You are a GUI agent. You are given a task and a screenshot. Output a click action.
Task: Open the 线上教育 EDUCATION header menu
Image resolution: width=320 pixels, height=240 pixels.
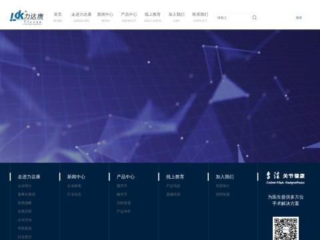click(x=153, y=17)
